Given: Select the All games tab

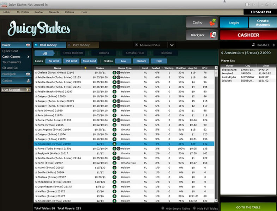Looking at the screenshot, I should (x=45, y=53).
